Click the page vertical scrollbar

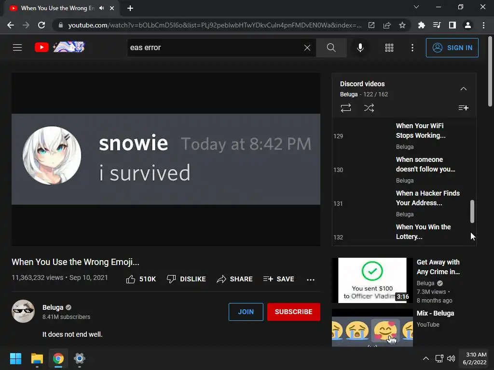490,71
